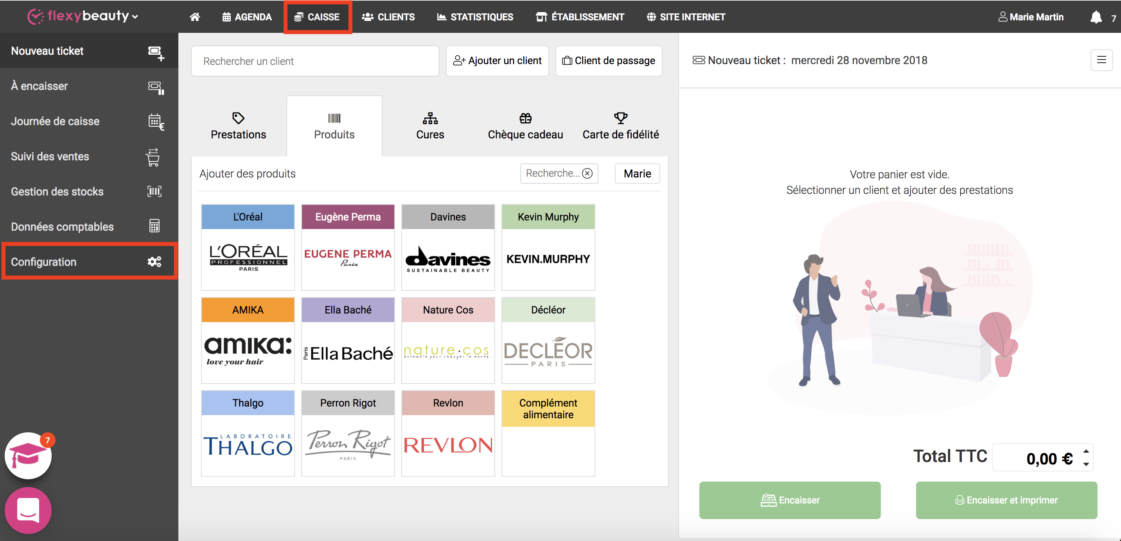Open the SITE INTERNET menu
The image size is (1121, 541).
point(686,17)
